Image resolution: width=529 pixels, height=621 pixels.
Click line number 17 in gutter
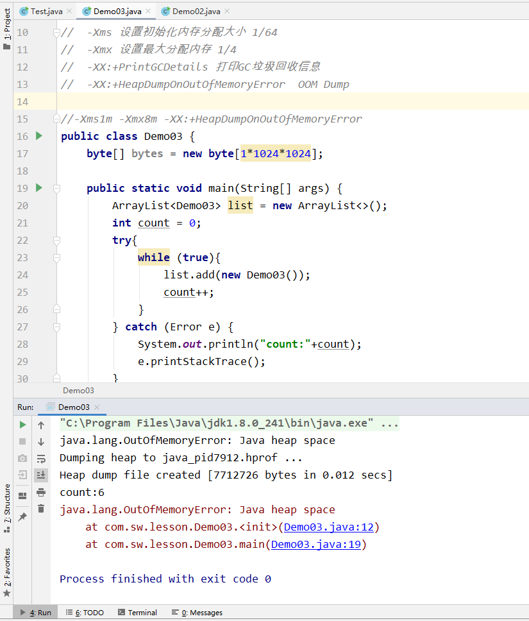[x=22, y=154]
